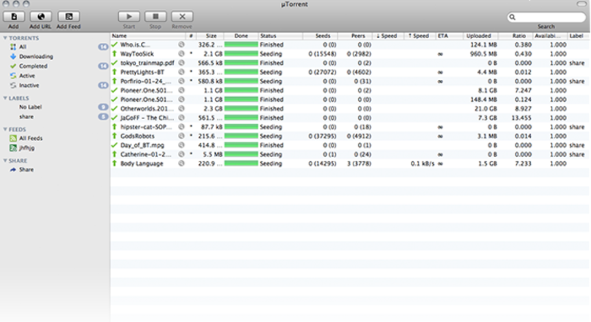Select the Downloading filter
This screenshot has width=591, height=322.
tap(36, 57)
